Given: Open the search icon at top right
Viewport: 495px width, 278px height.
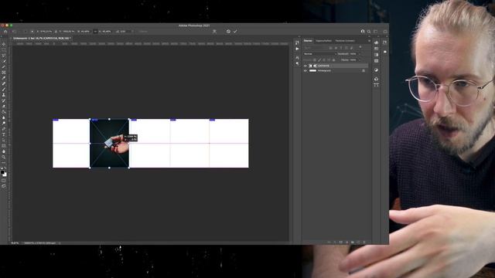Looking at the screenshot, I should coord(369,32).
